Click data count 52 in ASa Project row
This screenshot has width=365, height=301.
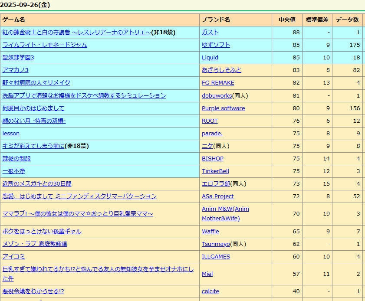pos(356,196)
